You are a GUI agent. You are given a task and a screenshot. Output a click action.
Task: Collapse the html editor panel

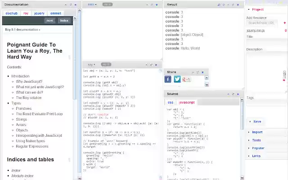point(147,5)
